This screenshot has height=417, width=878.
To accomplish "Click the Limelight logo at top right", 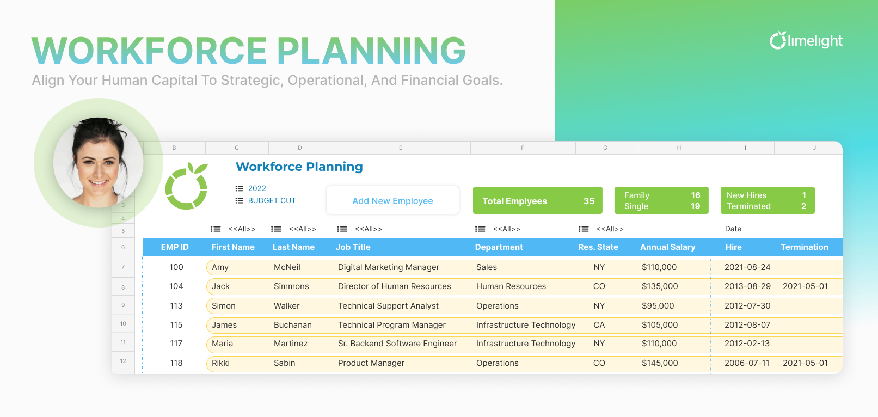I will 806,41.
